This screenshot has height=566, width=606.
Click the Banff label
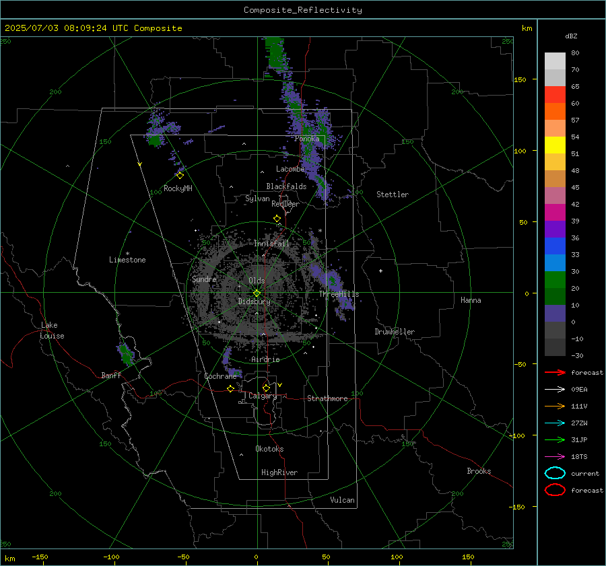pyautogui.click(x=111, y=376)
